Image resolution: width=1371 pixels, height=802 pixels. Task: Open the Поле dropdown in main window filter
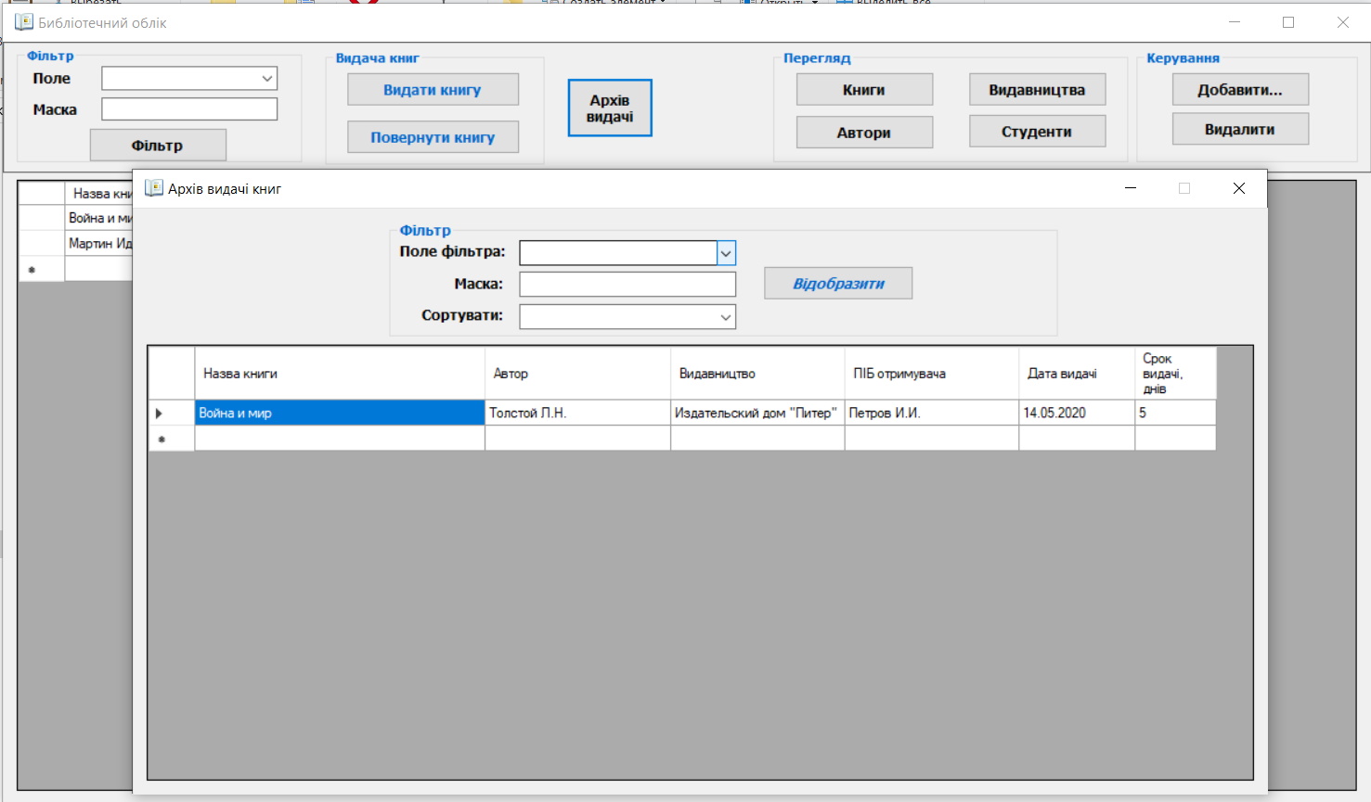[x=267, y=79]
